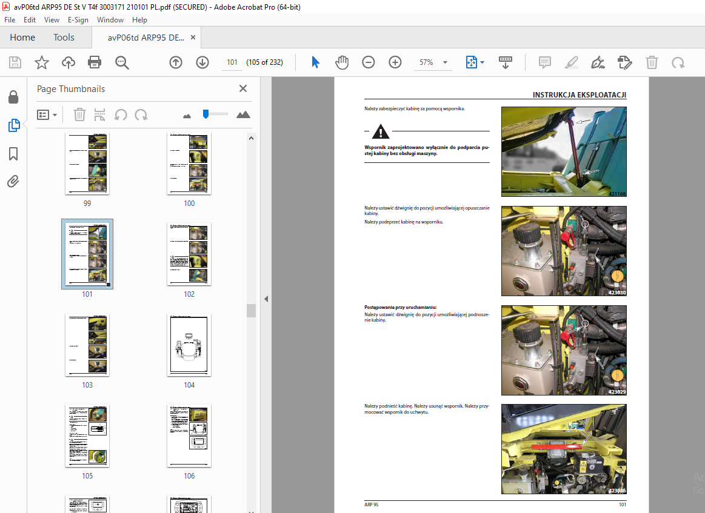Add a sticky note comment

click(x=545, y=62)
